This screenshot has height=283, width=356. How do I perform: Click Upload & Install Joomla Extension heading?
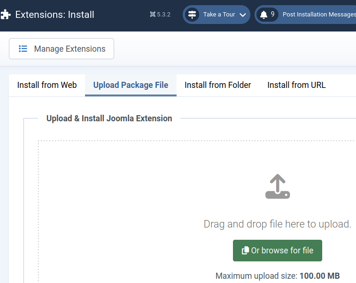[x=109, y=118]
